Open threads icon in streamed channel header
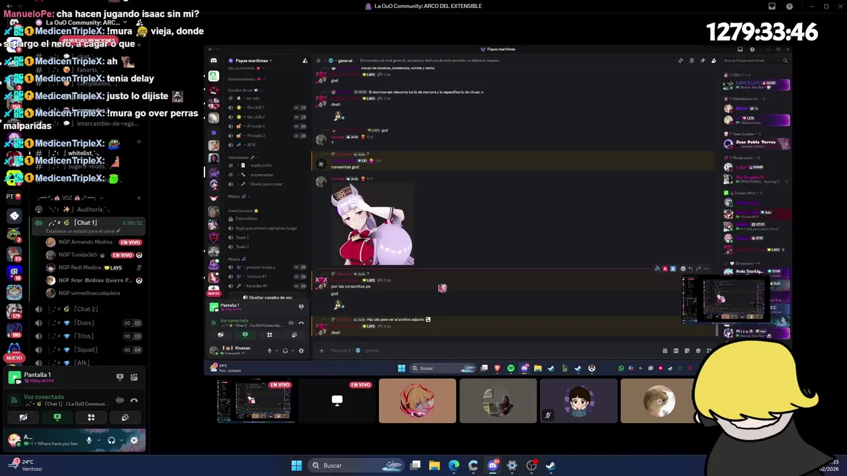The height and width of the screenshot is (476, 847). (680, 60)
